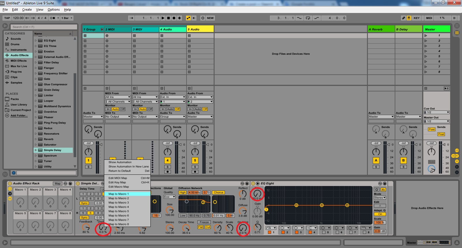Open Reverb Quality Eco dropdown

tap(169, 197)
